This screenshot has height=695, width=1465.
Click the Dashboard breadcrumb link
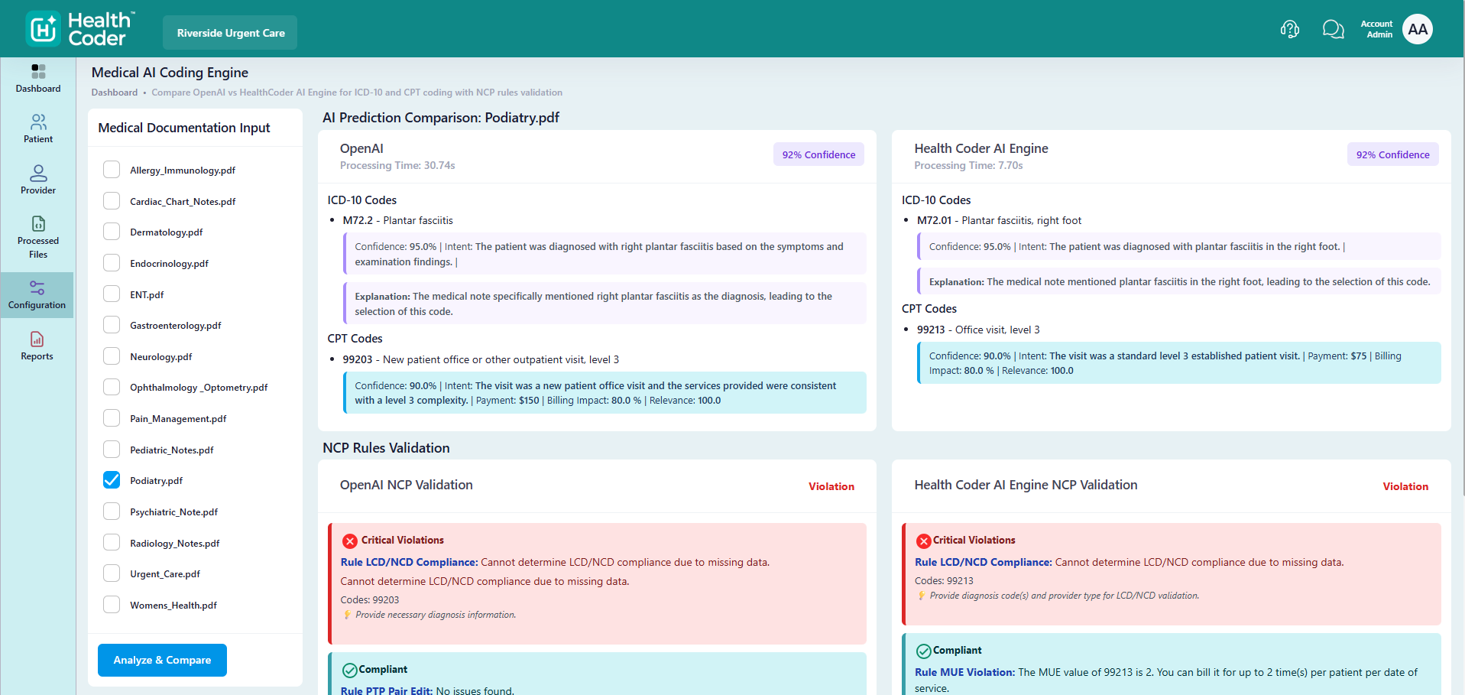click(115, 93)
